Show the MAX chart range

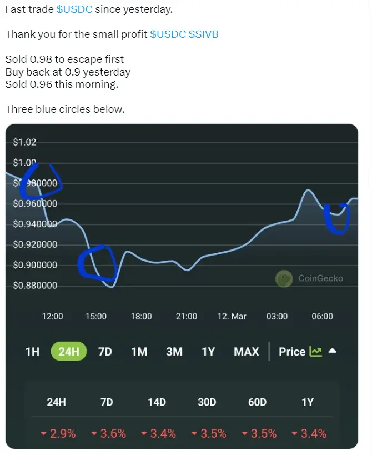[246, 352]
